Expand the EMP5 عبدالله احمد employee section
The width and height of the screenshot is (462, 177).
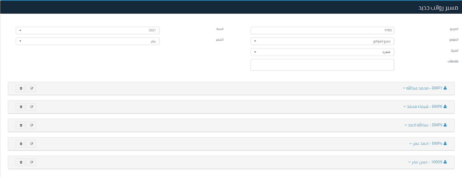(425, 125)
